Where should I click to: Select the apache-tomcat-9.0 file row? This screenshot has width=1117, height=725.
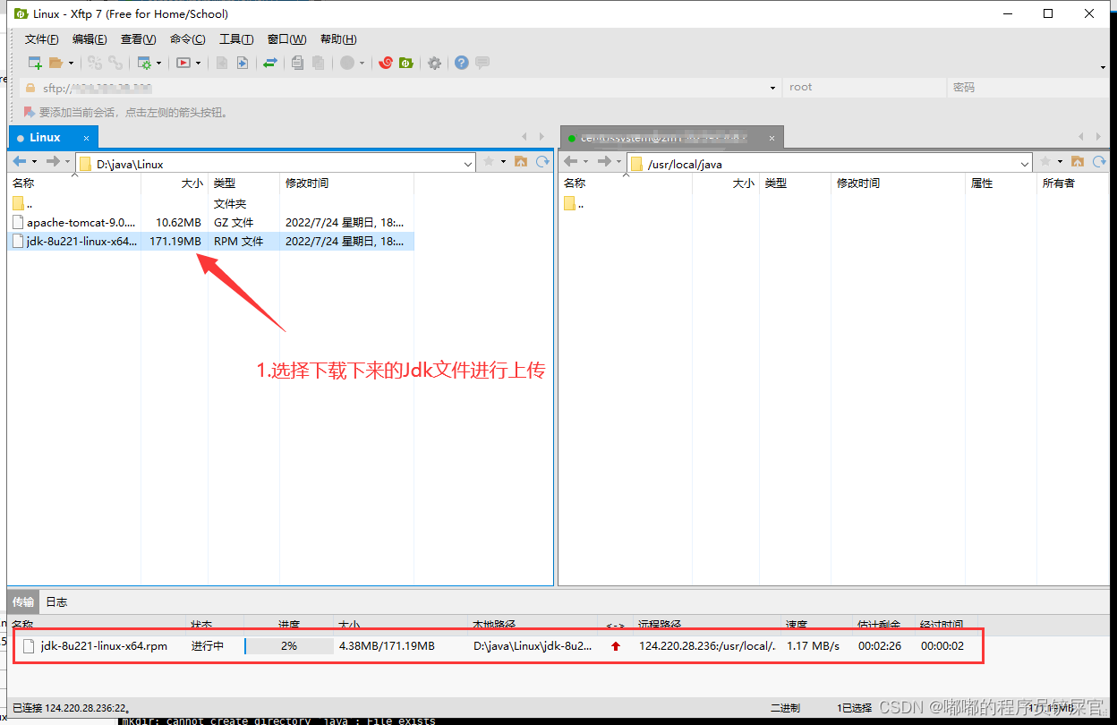(x=211, y=222)
